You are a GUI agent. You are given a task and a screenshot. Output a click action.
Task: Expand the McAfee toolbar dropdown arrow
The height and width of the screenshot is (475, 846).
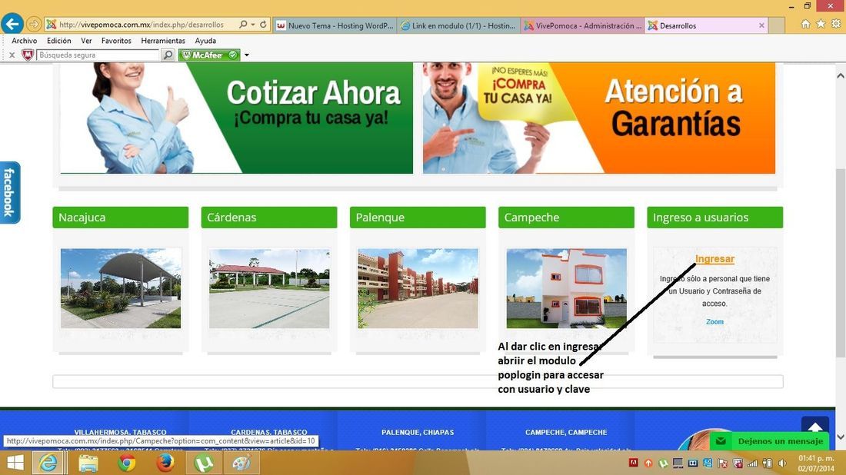[x=247, y=55]
